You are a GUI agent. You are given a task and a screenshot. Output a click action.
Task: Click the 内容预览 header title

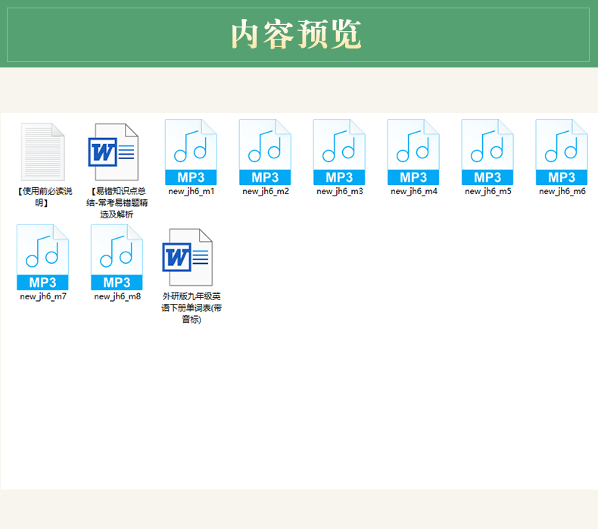coord(296,34)
